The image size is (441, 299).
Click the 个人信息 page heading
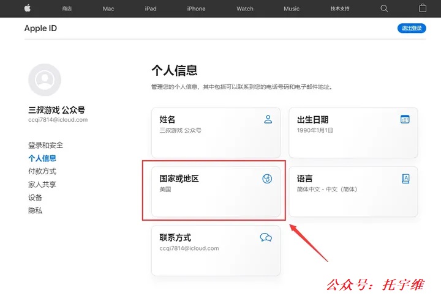(x=175, y=70)
